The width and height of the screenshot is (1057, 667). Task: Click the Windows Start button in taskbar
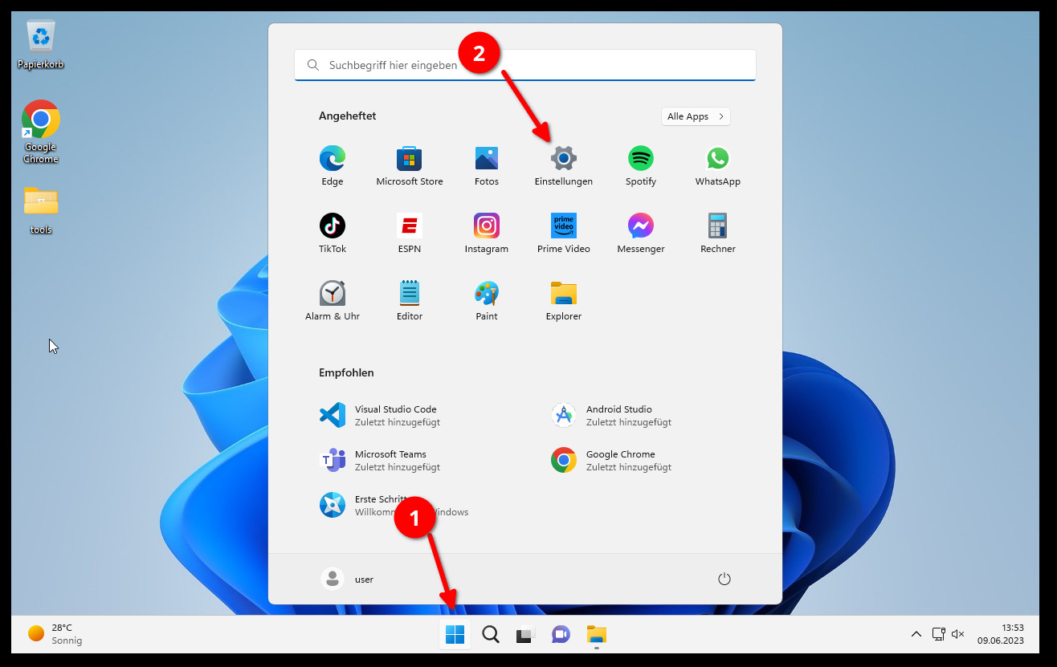pos(455,635)
